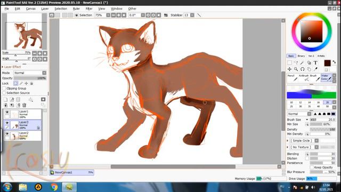Delete the selected layer with trash icon

(25, 106)
